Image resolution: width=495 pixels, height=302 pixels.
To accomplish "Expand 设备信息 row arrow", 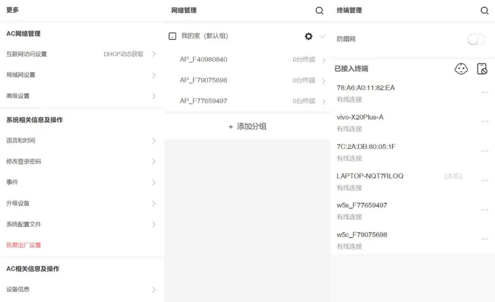I will click(154, 290).
